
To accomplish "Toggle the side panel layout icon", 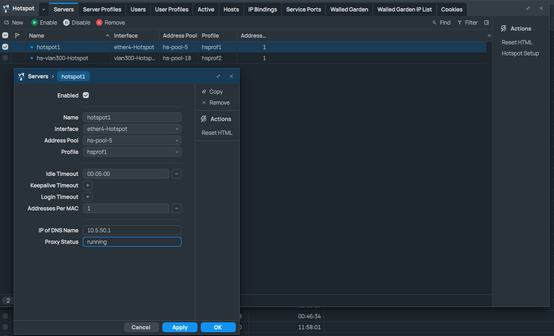I will coord(487,22).
